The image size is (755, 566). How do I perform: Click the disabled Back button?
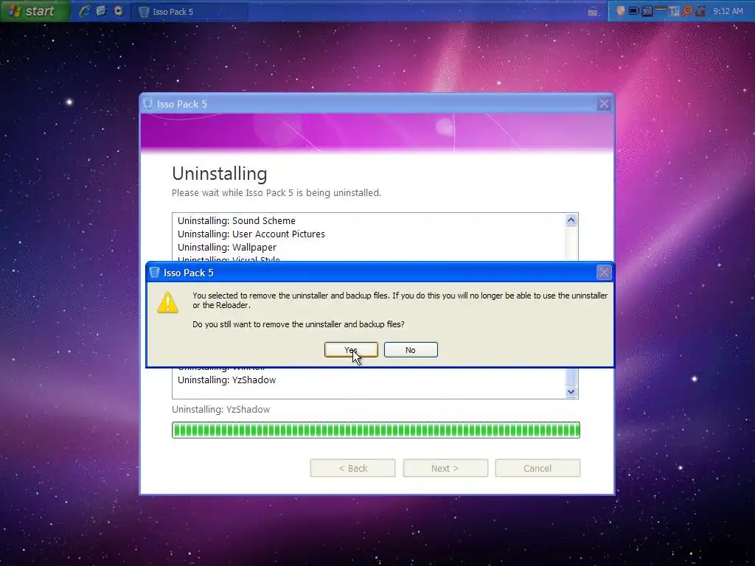(353, 468)
